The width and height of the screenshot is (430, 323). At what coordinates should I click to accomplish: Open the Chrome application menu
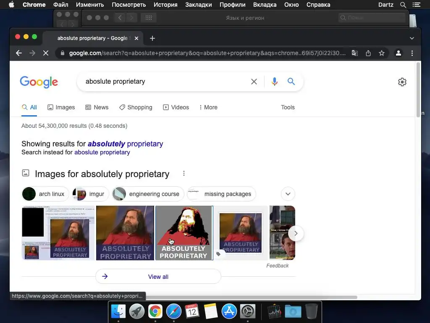34,5
